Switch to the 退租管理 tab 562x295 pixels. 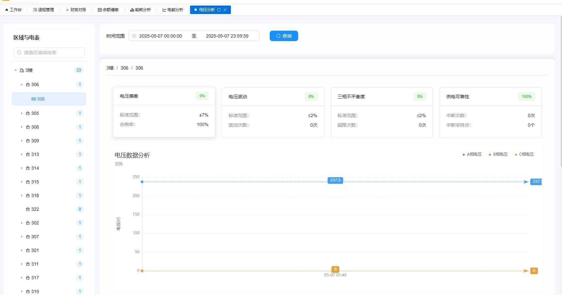pyautogui.click(x=43, y=10)
